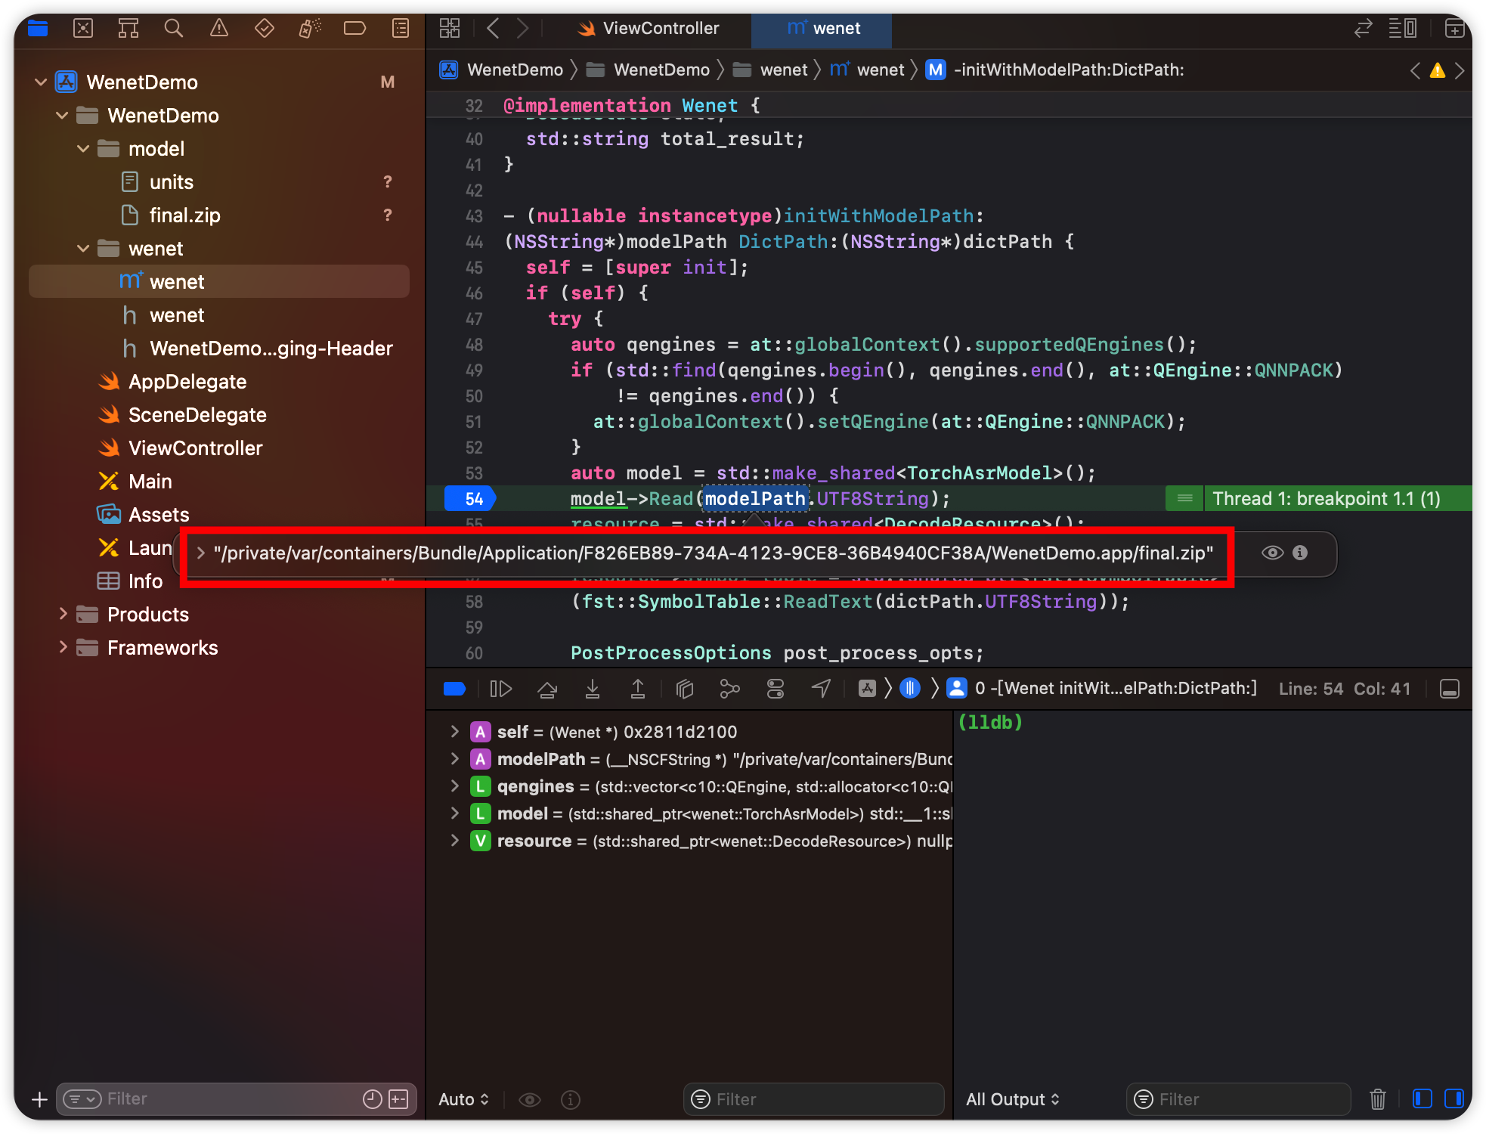Open the Report navigator list icon
This screenshot has height=1134, width=1486.
pos(400,28)
